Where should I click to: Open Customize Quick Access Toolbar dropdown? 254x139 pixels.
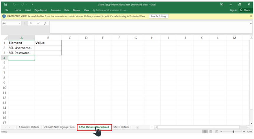32,5
